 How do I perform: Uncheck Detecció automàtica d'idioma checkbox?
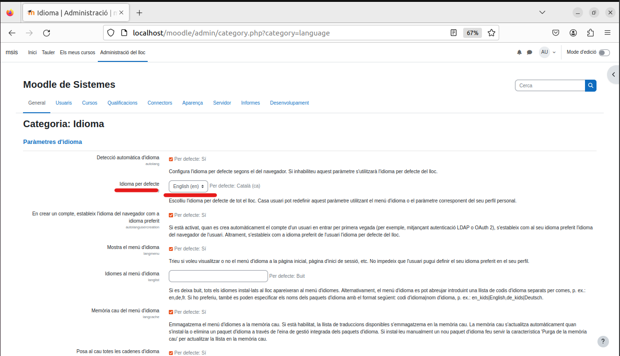171,159
